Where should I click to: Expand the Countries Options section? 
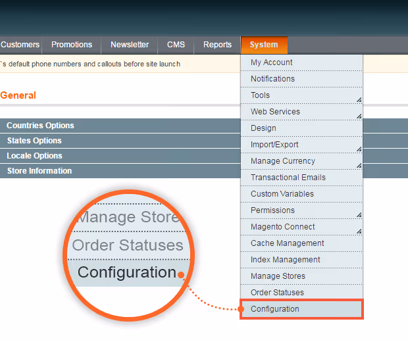(x=120, y=126)
